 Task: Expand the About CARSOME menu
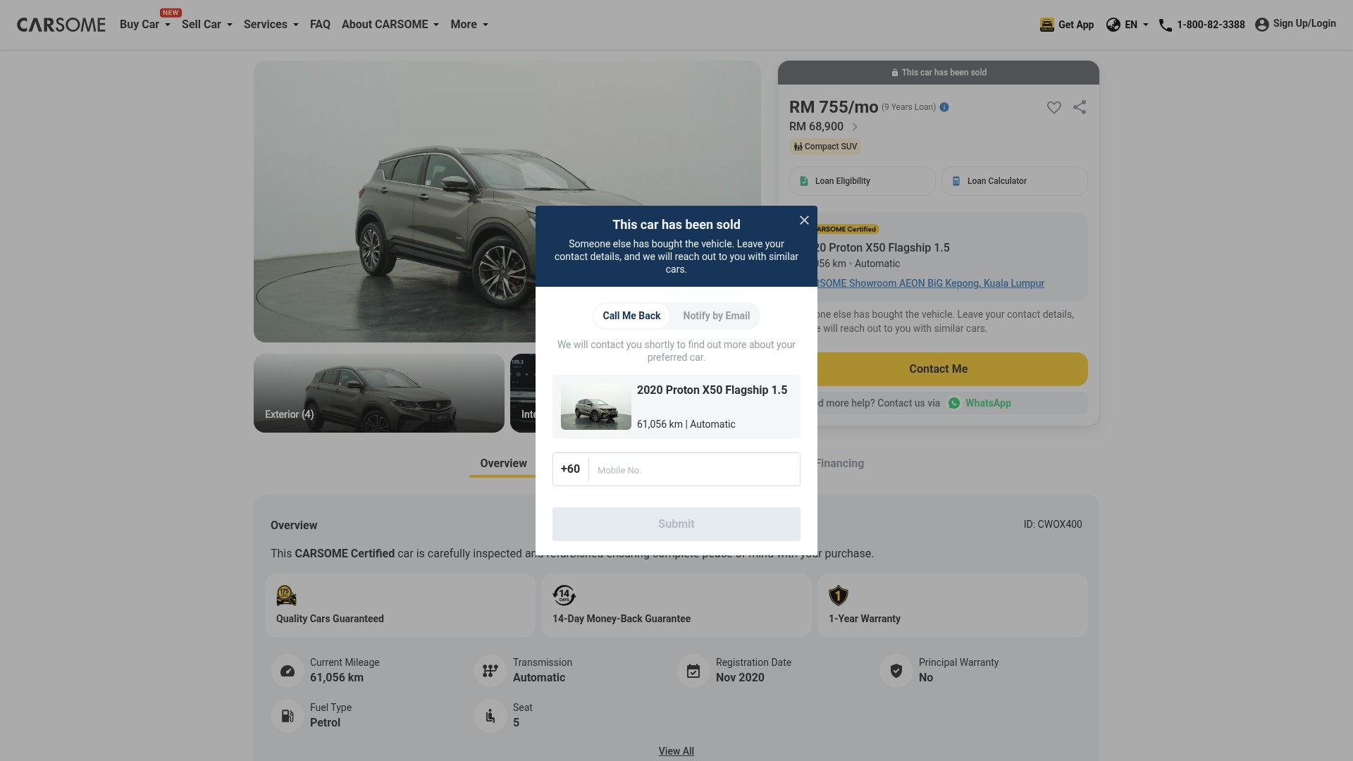point(390,25)
